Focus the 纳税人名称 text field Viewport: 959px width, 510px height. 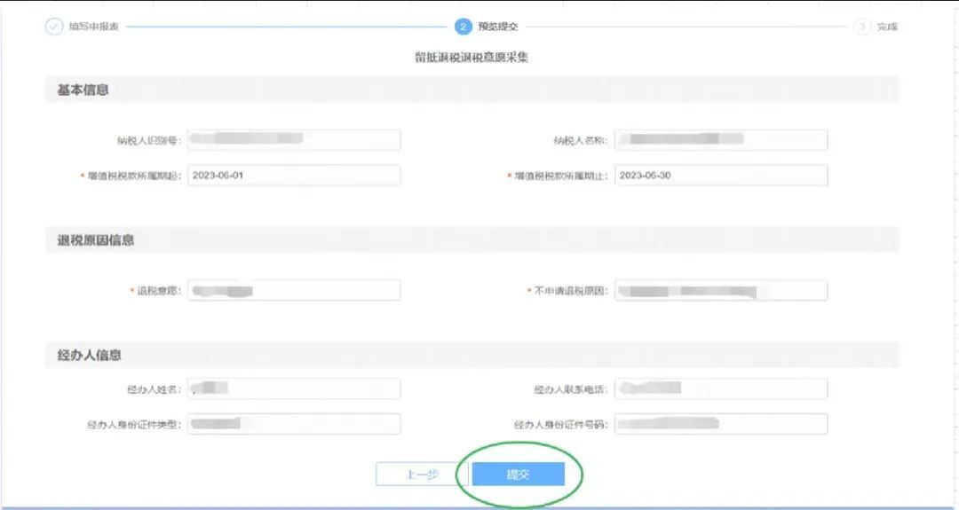tap(720, 140)
